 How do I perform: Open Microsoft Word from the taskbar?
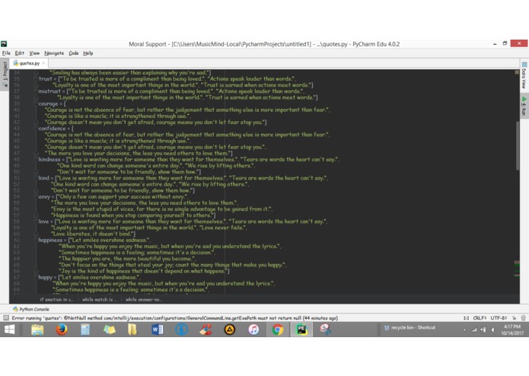click(158, 330)
